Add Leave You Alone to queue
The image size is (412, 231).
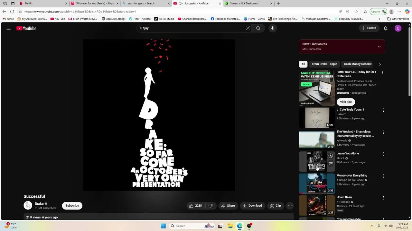[x=331, y=164]
